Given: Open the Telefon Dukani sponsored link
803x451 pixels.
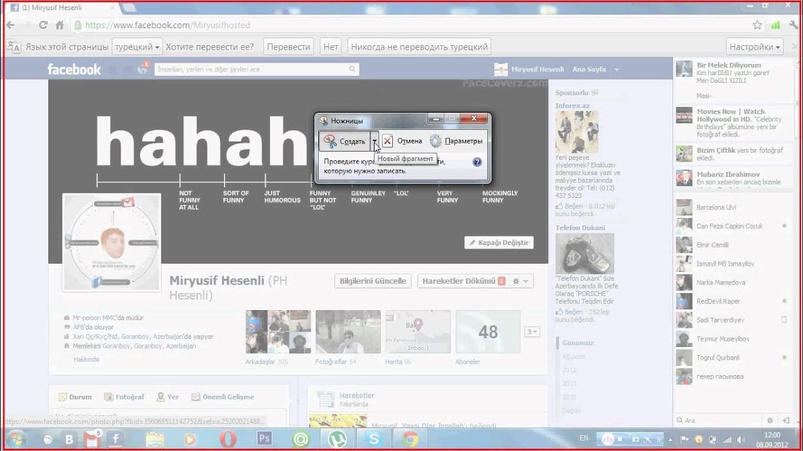Looking at the screenshot, I should (x=580, y=228).
